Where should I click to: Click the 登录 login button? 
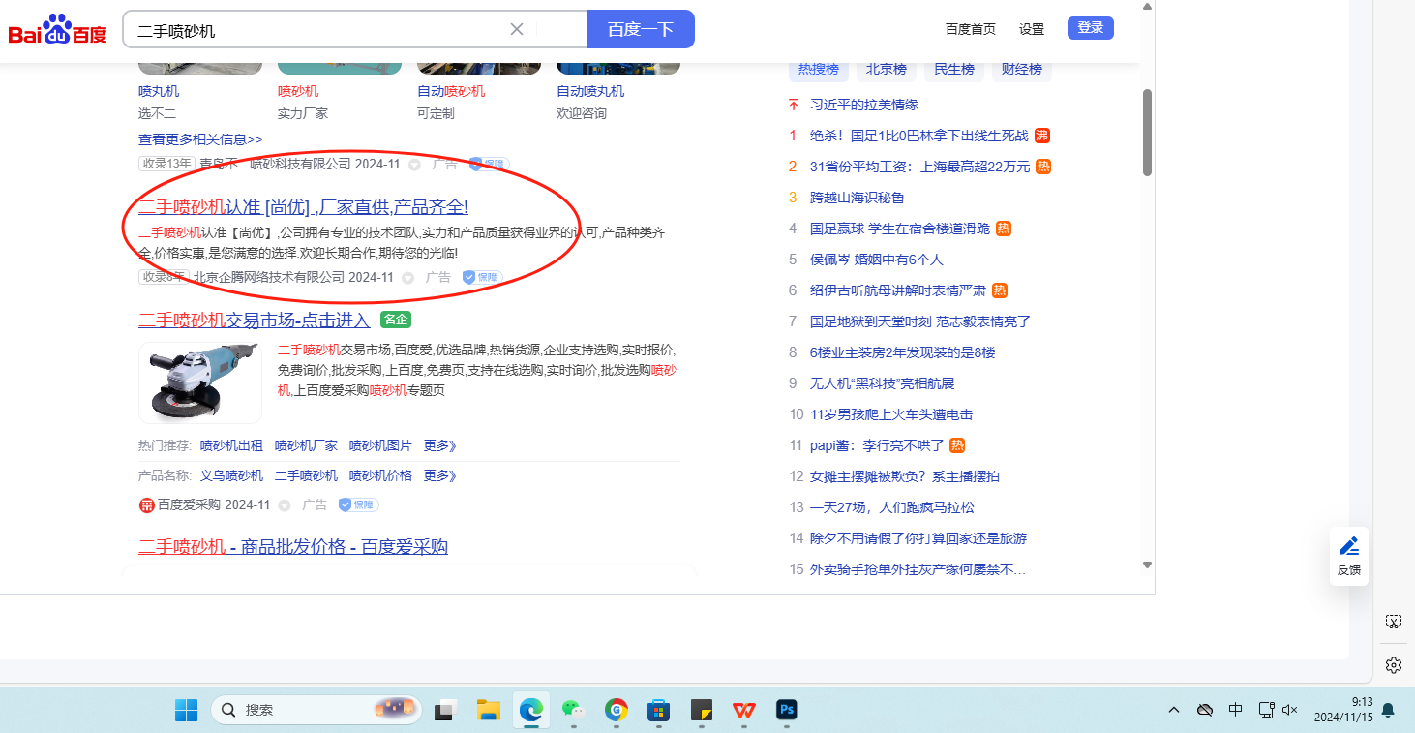point(1091,28)
